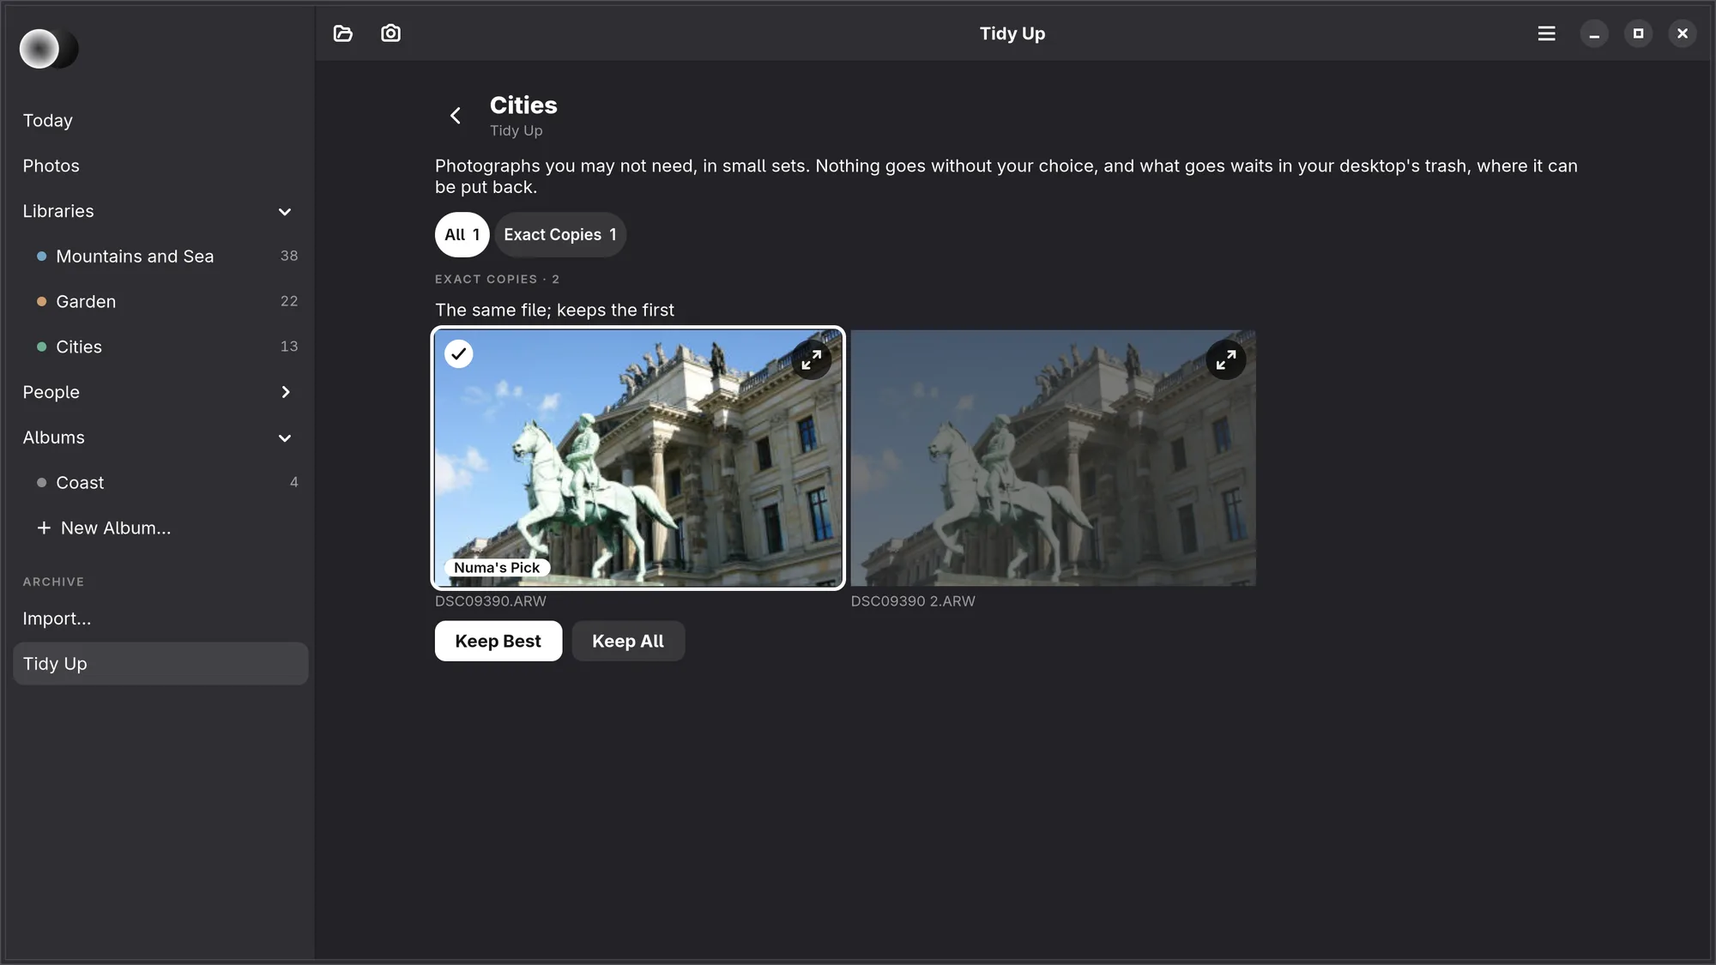Click the Keep Best button
The width and height of the screenshot is (1716, 965).
pyautogui.click(x=498, y=641)
